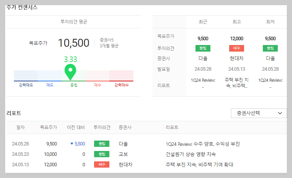Image resolution: width=292 pixels, height=178 pixels.
Task: Open report 건설원가 상승 영향 지속
Action: click(x=191, y=154)
